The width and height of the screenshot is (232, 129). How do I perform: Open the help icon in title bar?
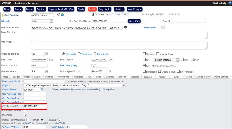point(230,3)
